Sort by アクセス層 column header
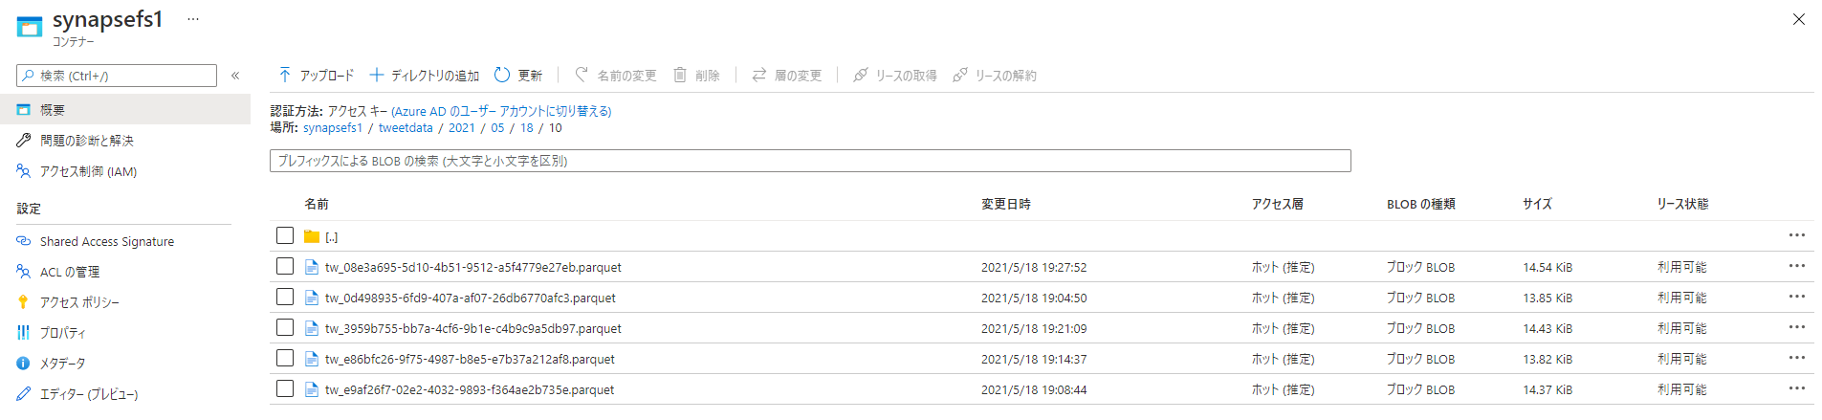Image resolution: width=1822 pixels, height=420 pixels. click(1278, 204)
